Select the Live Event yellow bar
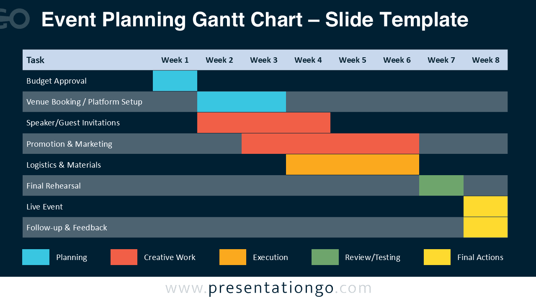This screenshot has height=301, width=536. (486, 207)
